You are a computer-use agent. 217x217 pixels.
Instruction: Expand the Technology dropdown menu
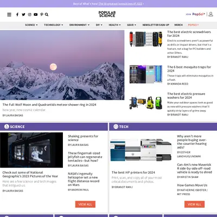(54, 25)
